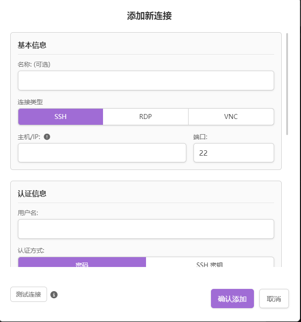The image size is (301, 322).
Task: Click the 基本信息 section heading
Action: click(x=32, y=45)
